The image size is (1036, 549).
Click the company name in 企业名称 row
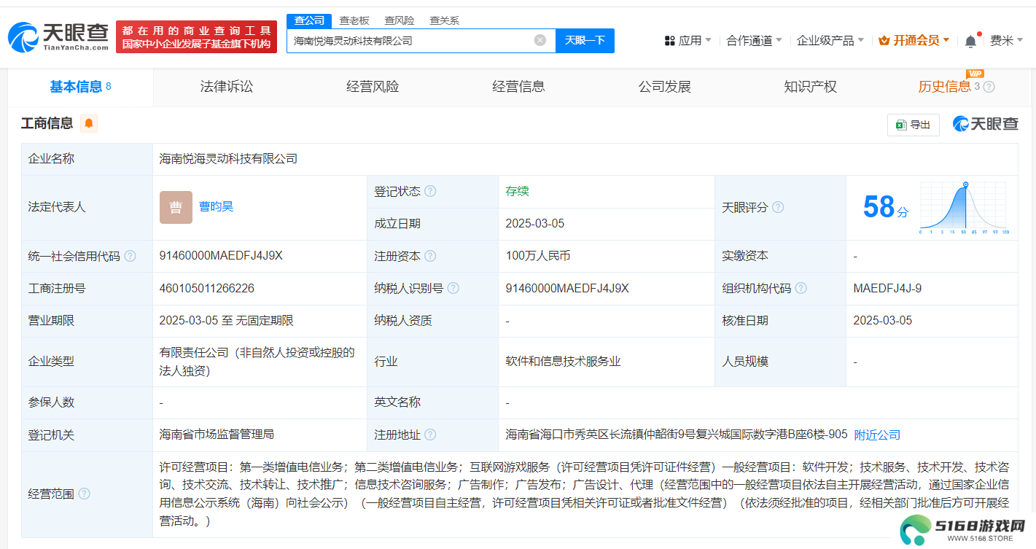click(228, 158)
